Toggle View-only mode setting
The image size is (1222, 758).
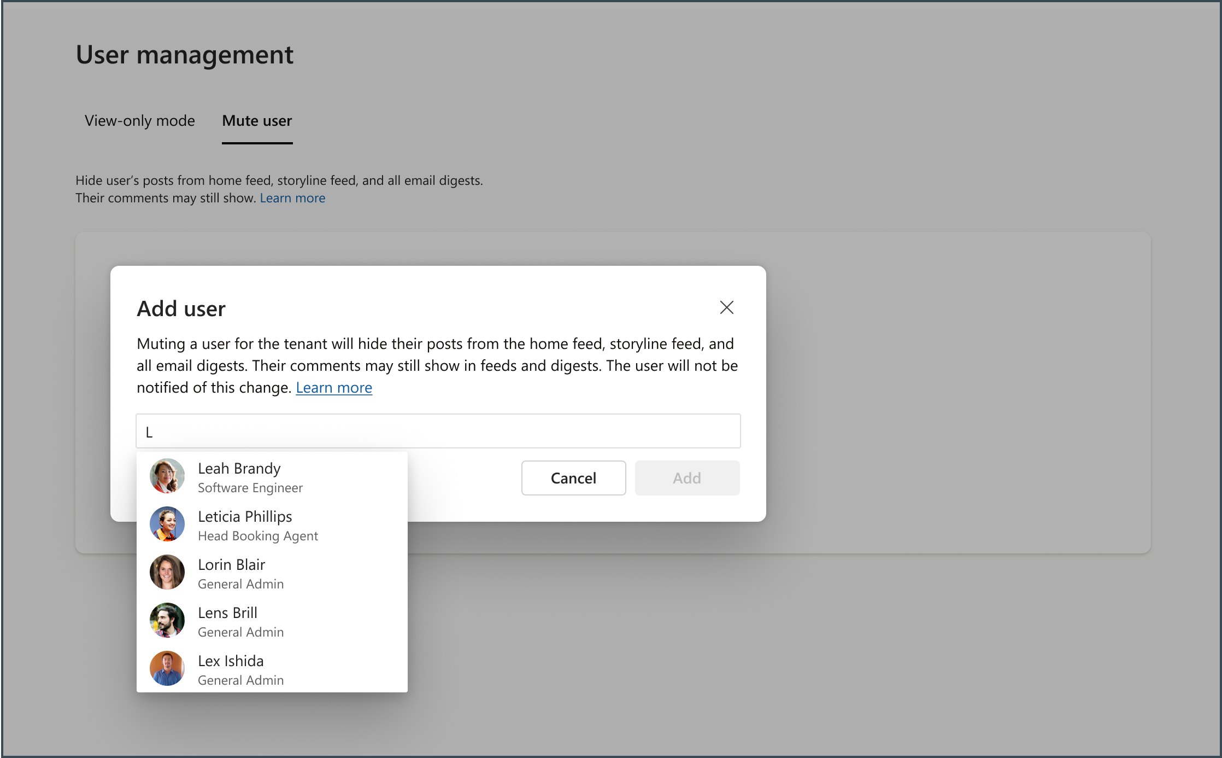(x=140, y=120)
